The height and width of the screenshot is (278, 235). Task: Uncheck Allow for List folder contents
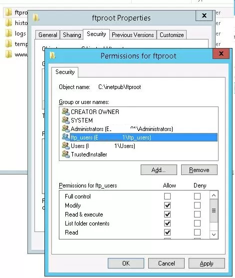tap(167, 223)
